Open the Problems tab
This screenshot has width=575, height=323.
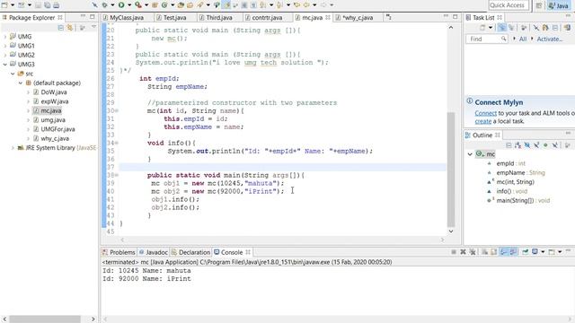coord(122,252)
